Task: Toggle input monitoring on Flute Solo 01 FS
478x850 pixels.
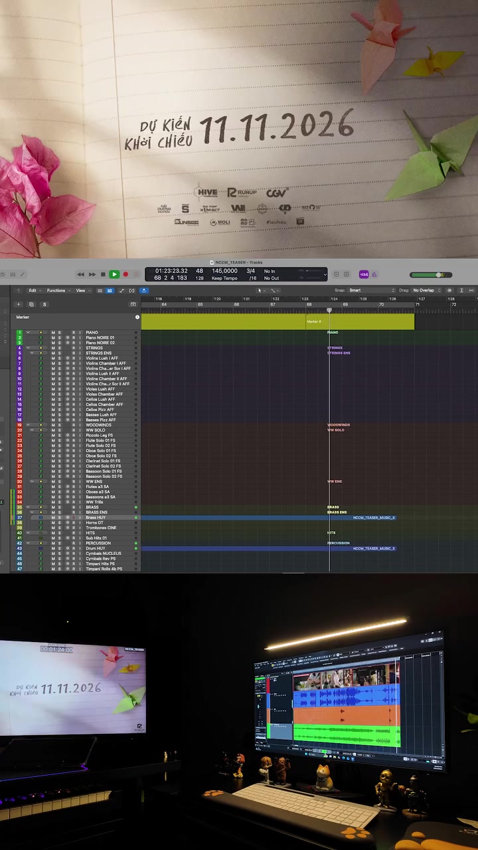Action: tap(80, 440)
